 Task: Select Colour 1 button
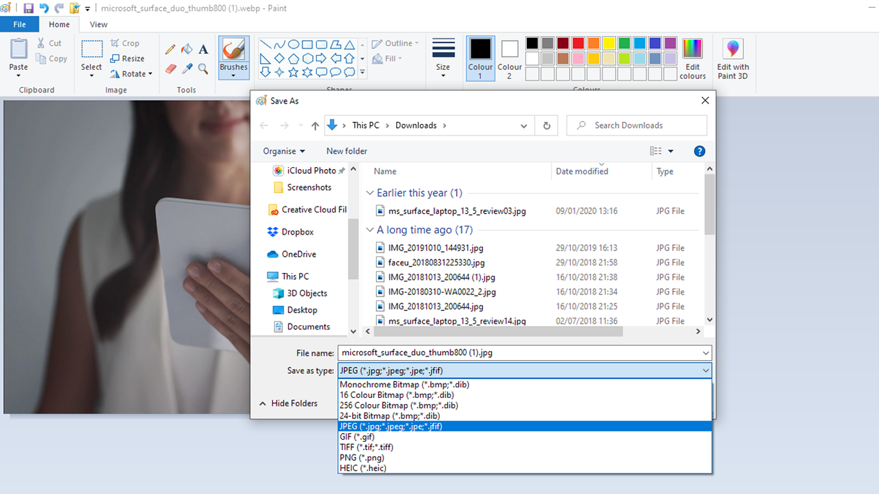coord(480,58)
